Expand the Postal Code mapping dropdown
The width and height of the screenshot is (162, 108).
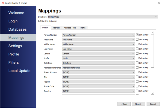click(98, 86)
